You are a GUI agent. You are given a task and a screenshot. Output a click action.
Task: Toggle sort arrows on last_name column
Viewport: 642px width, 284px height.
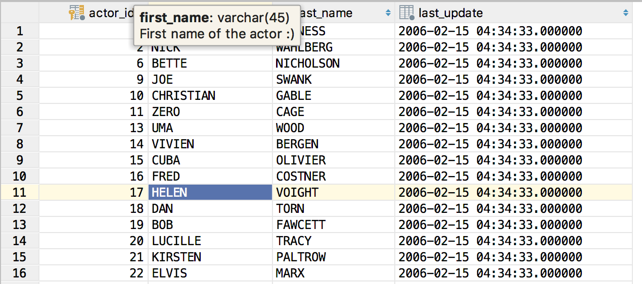pos(388,13)
